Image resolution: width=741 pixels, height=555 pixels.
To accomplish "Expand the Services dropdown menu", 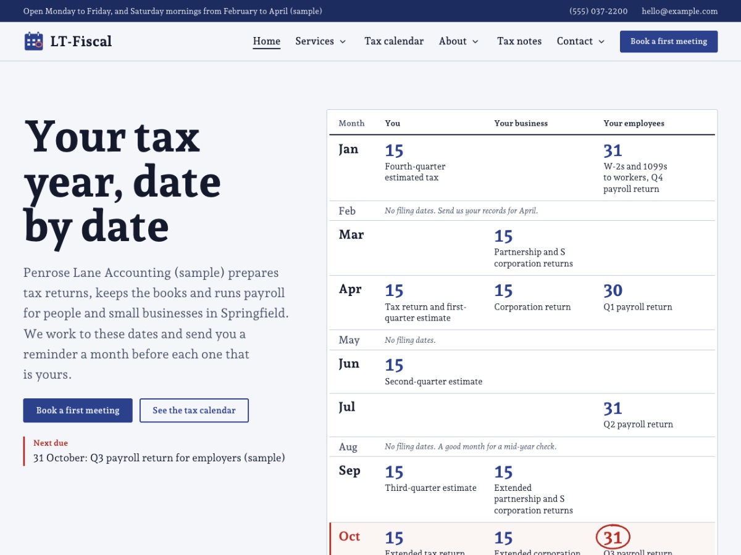I will coord(320,41).
